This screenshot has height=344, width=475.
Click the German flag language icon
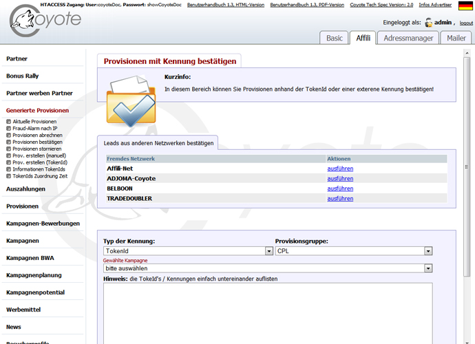coord(465,6)
